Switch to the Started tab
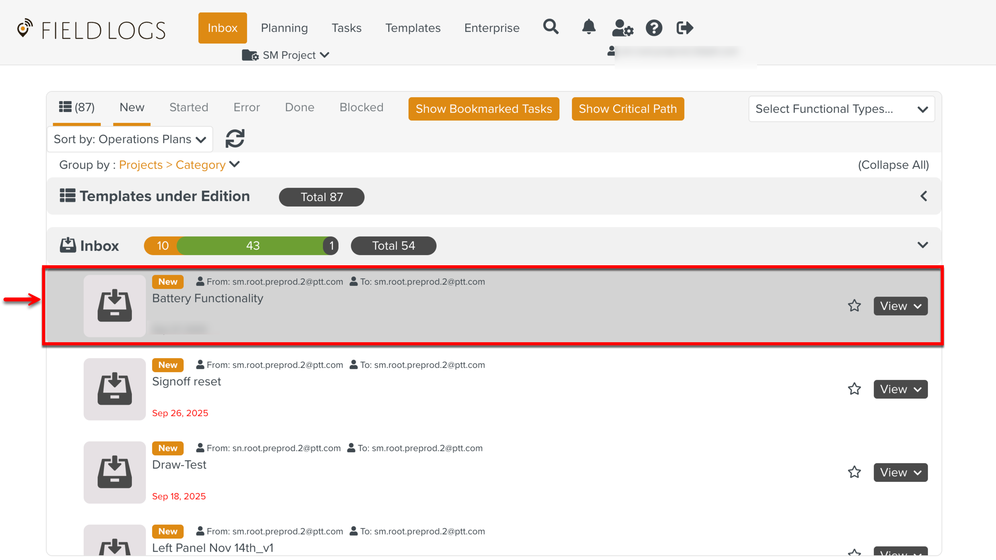996x560 pixels. pos(189,107)
